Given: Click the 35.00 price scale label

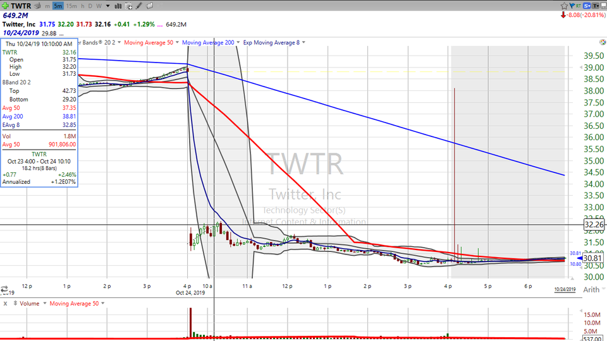Looking at the screenshot, I should click(x=594, y=161).
